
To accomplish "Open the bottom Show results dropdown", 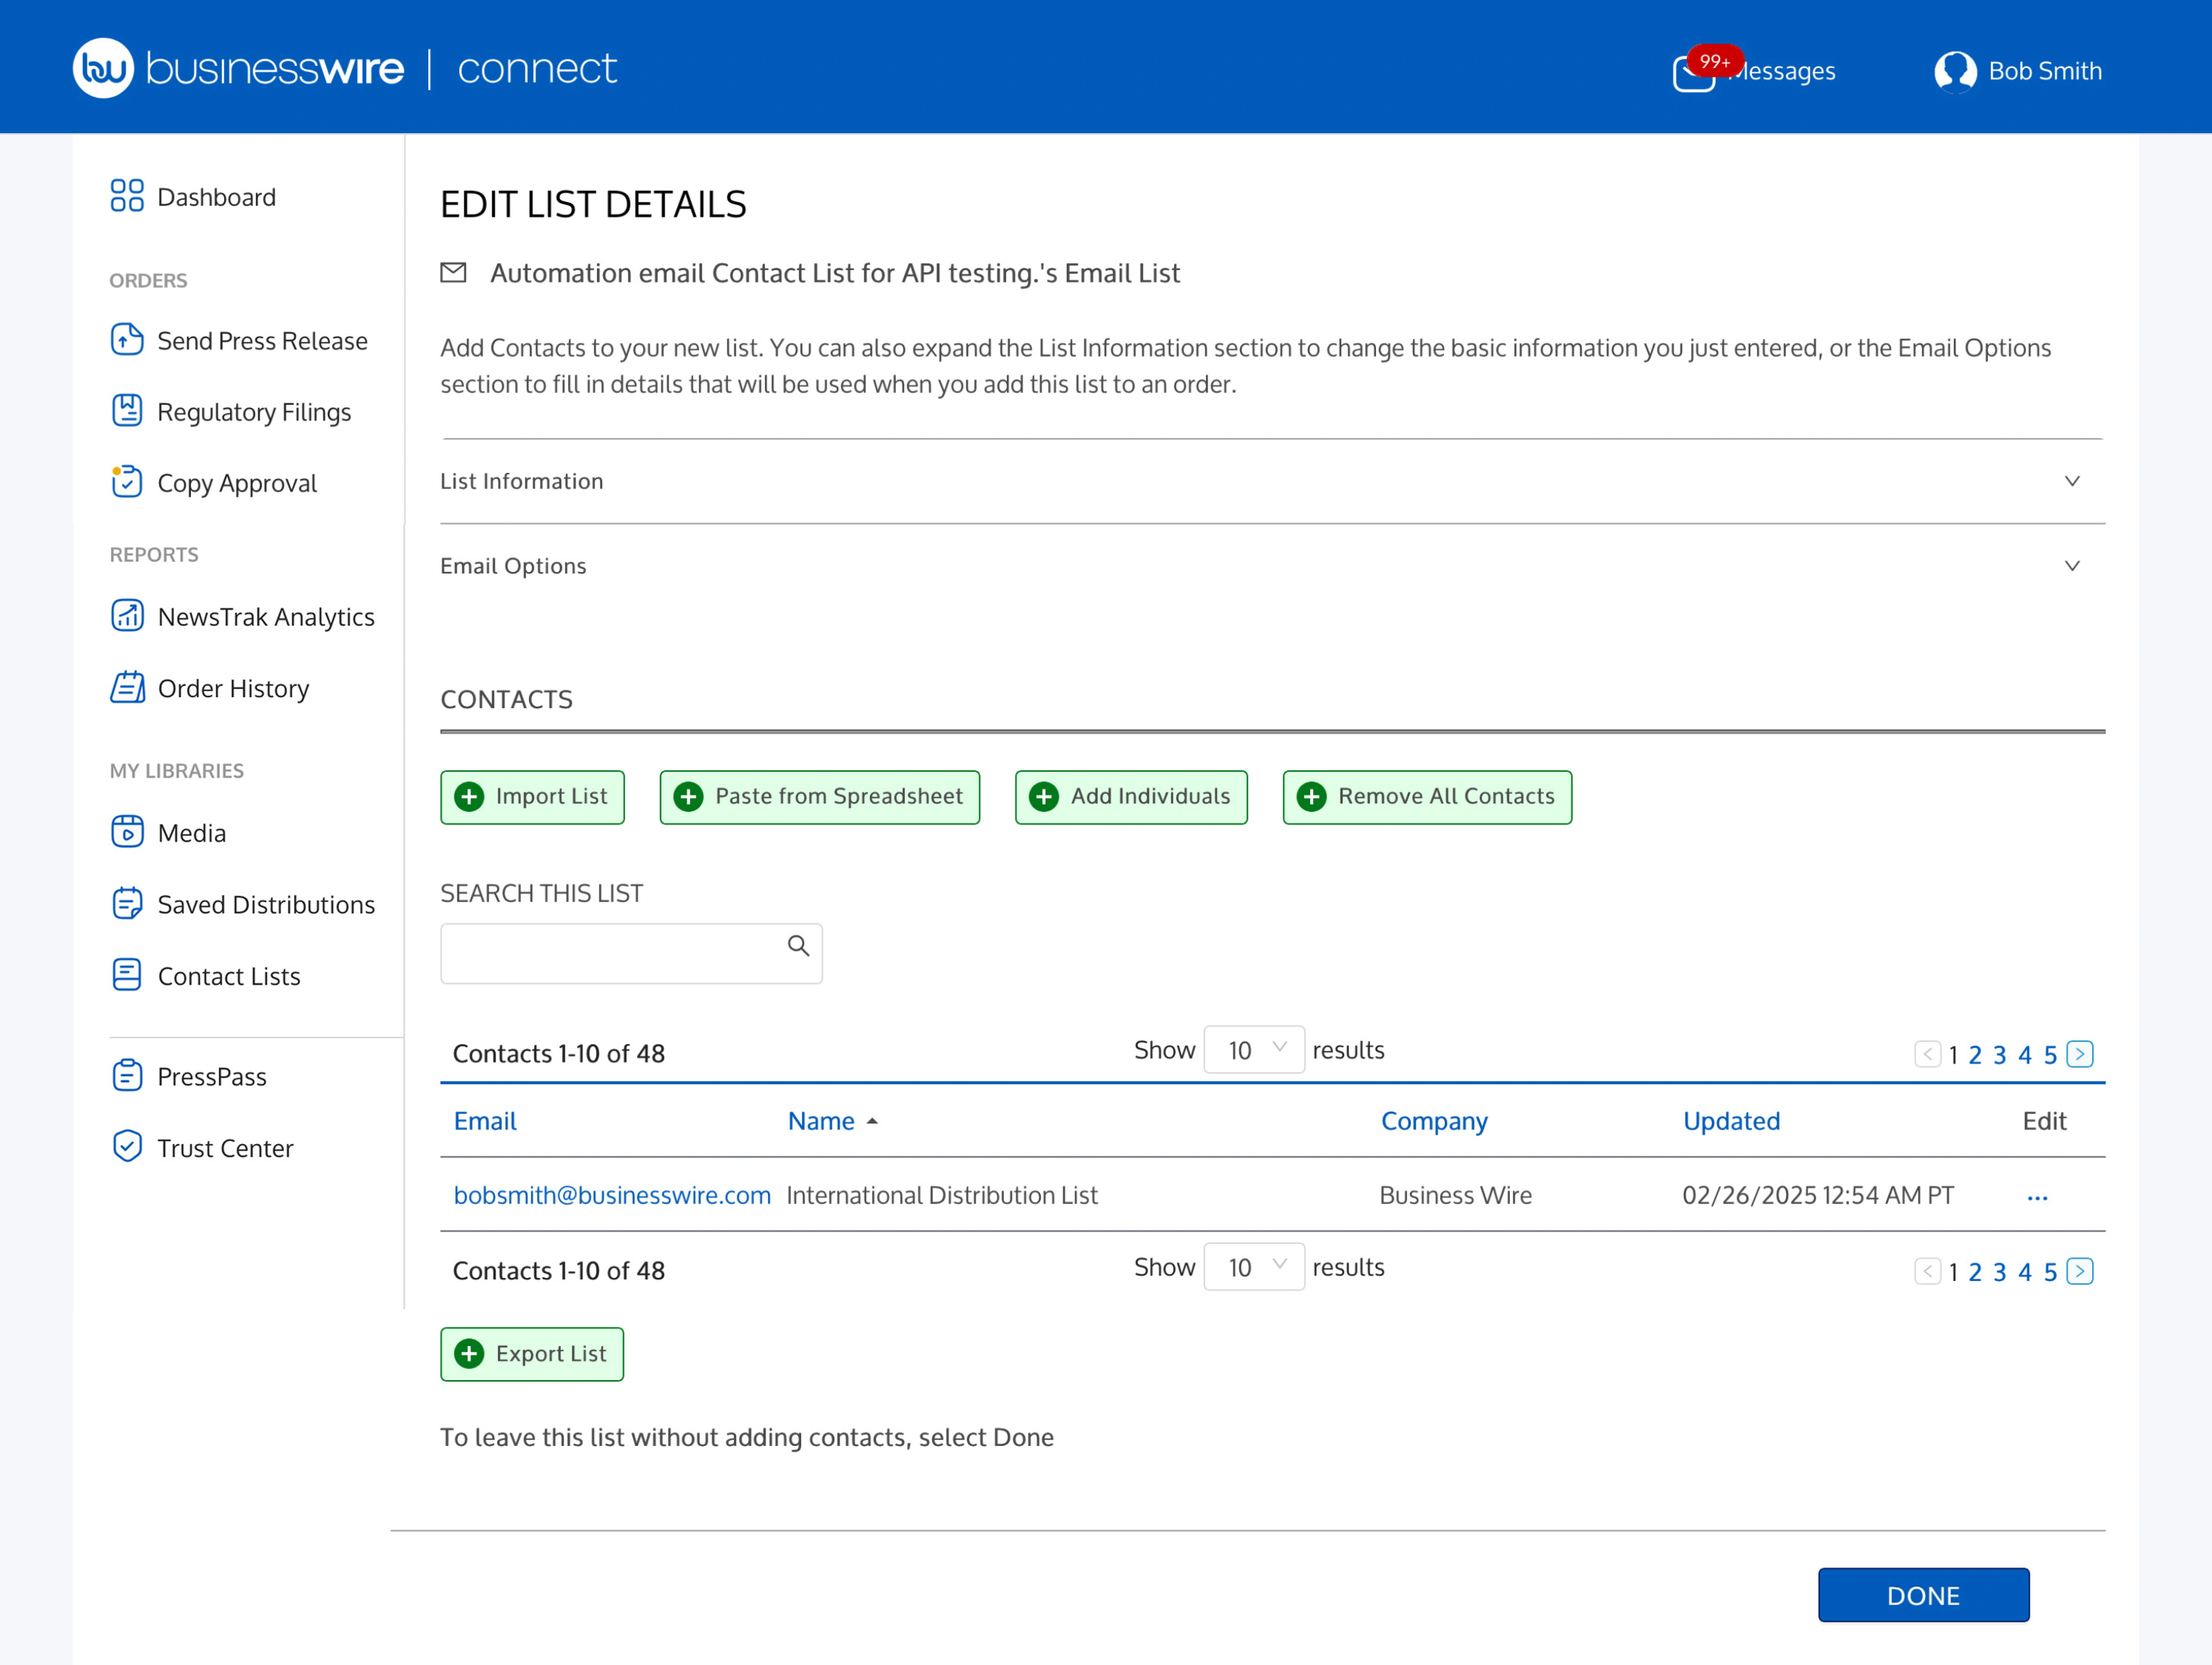I will pos(1254,1267).
